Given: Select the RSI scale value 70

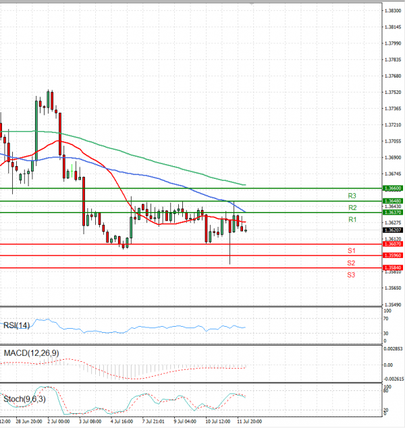Looking at the screenshot, I should [x=386, y=319].
